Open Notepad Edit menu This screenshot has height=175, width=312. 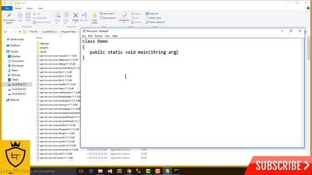[90, 36]
